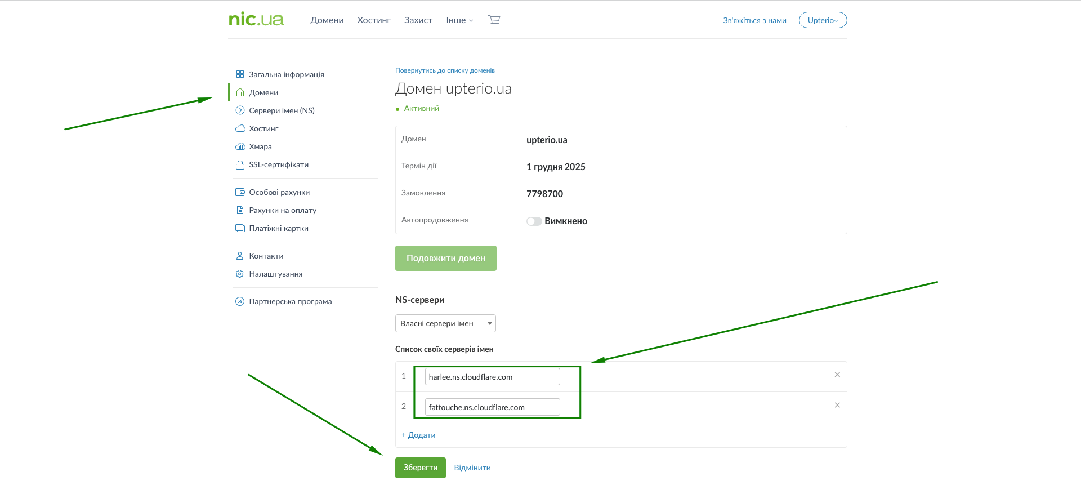Click the order number 7798700

[x=544, y=194]
